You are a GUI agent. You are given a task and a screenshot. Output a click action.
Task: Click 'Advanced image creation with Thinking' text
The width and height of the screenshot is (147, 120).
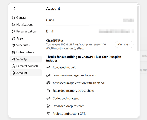[78, 83]
